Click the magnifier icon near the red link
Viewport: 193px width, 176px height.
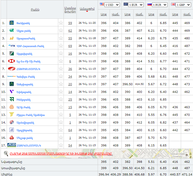(6, 153)
